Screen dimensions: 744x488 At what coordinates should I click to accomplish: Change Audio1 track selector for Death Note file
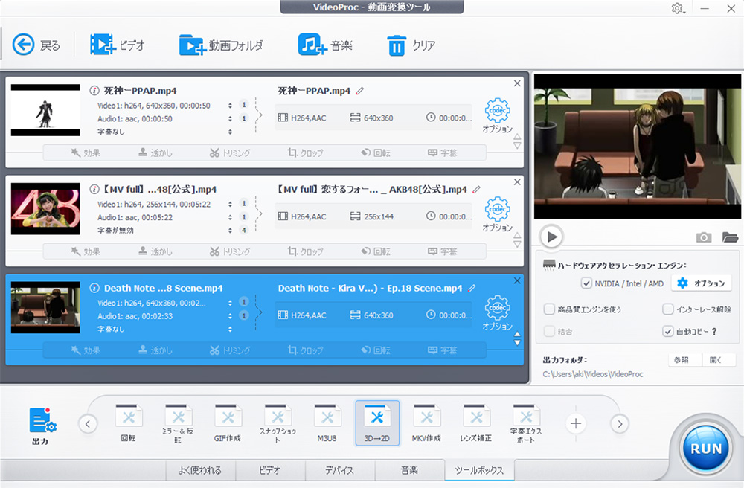pos(230,316)
